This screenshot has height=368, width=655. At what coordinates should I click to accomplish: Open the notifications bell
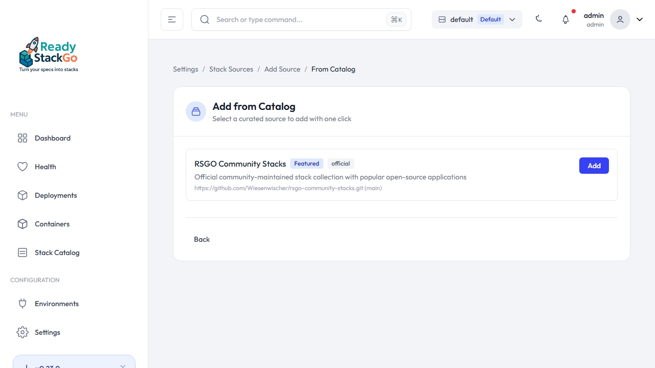565,19
